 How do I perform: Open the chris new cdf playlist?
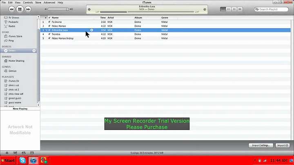coord(16,94)
